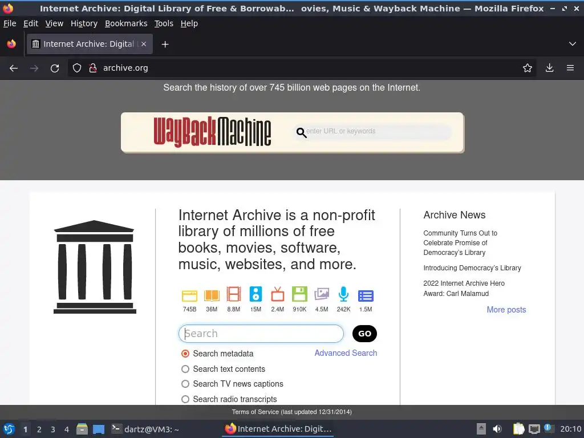Switch to workspace 4 in the taskbar
Viewport: 584px width, 438px height.
(x=67, y=429)
